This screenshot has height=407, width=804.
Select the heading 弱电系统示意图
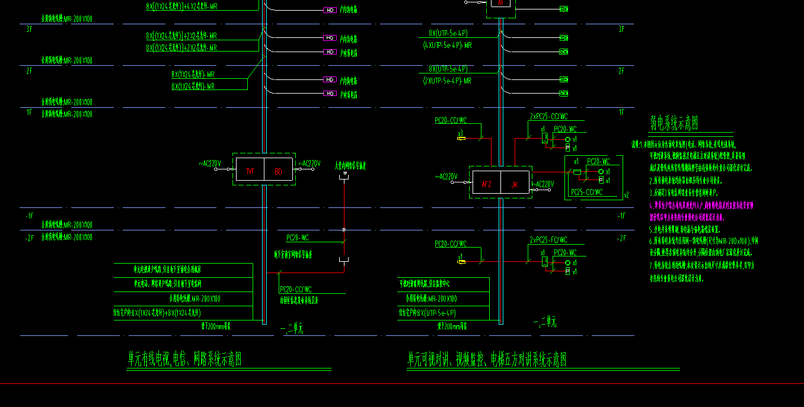pyautogui.click(x=674, y=123)
